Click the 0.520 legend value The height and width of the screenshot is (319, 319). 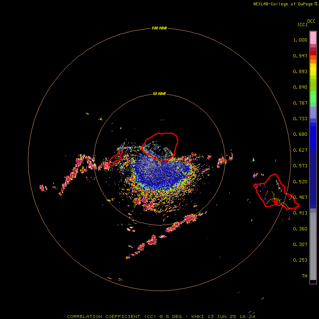point(300,182)
